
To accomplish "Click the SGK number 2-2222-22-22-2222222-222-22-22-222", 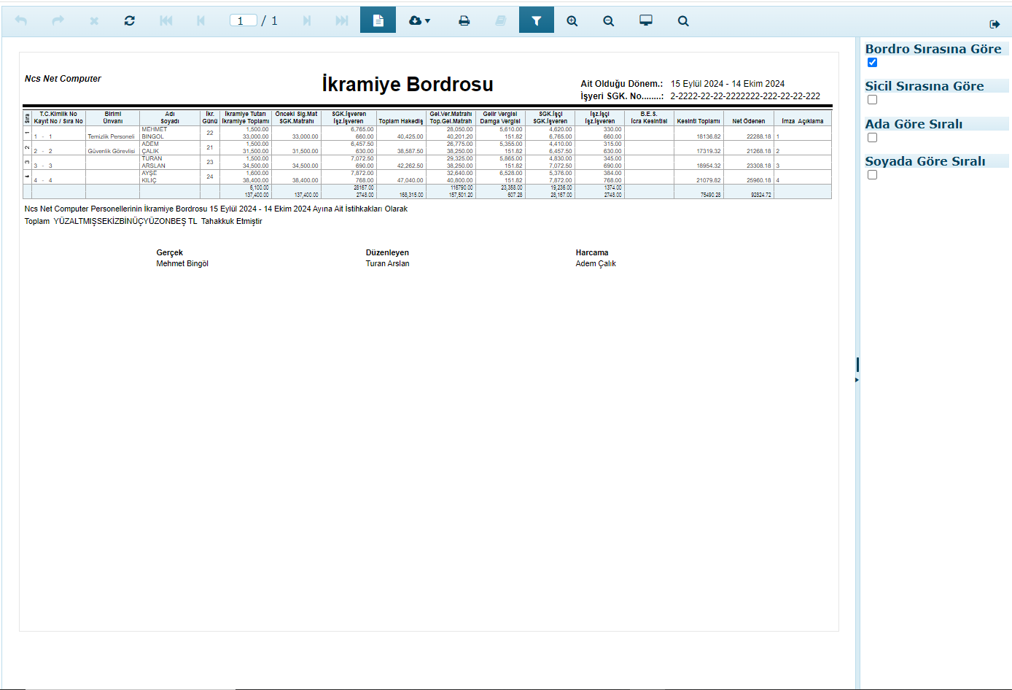I will click(x=745, y=96).
